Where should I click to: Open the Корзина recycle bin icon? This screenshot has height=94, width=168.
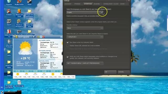click(x=9, y=3)
